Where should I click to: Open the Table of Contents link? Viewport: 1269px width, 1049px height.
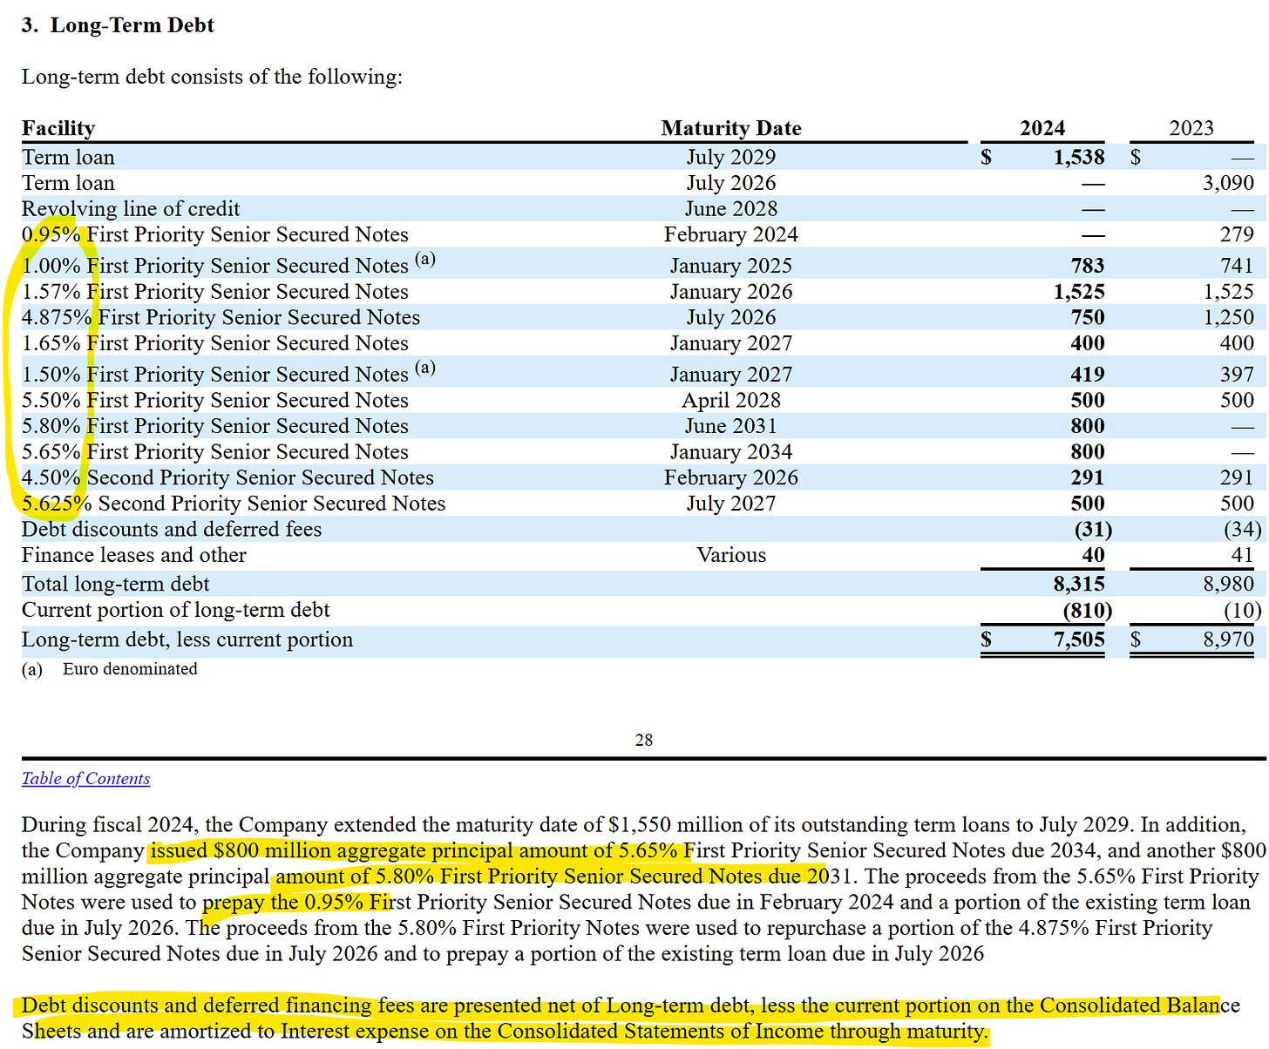click(x=85, y=778)
